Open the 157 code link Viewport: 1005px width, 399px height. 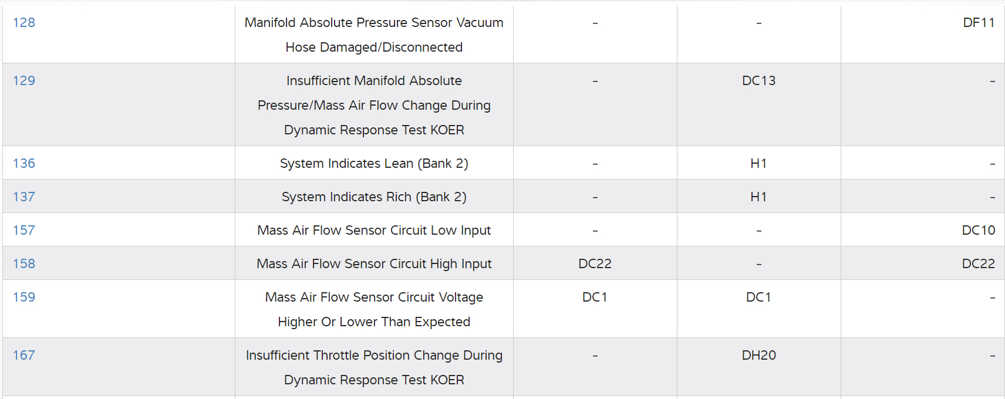click(24, 231)
